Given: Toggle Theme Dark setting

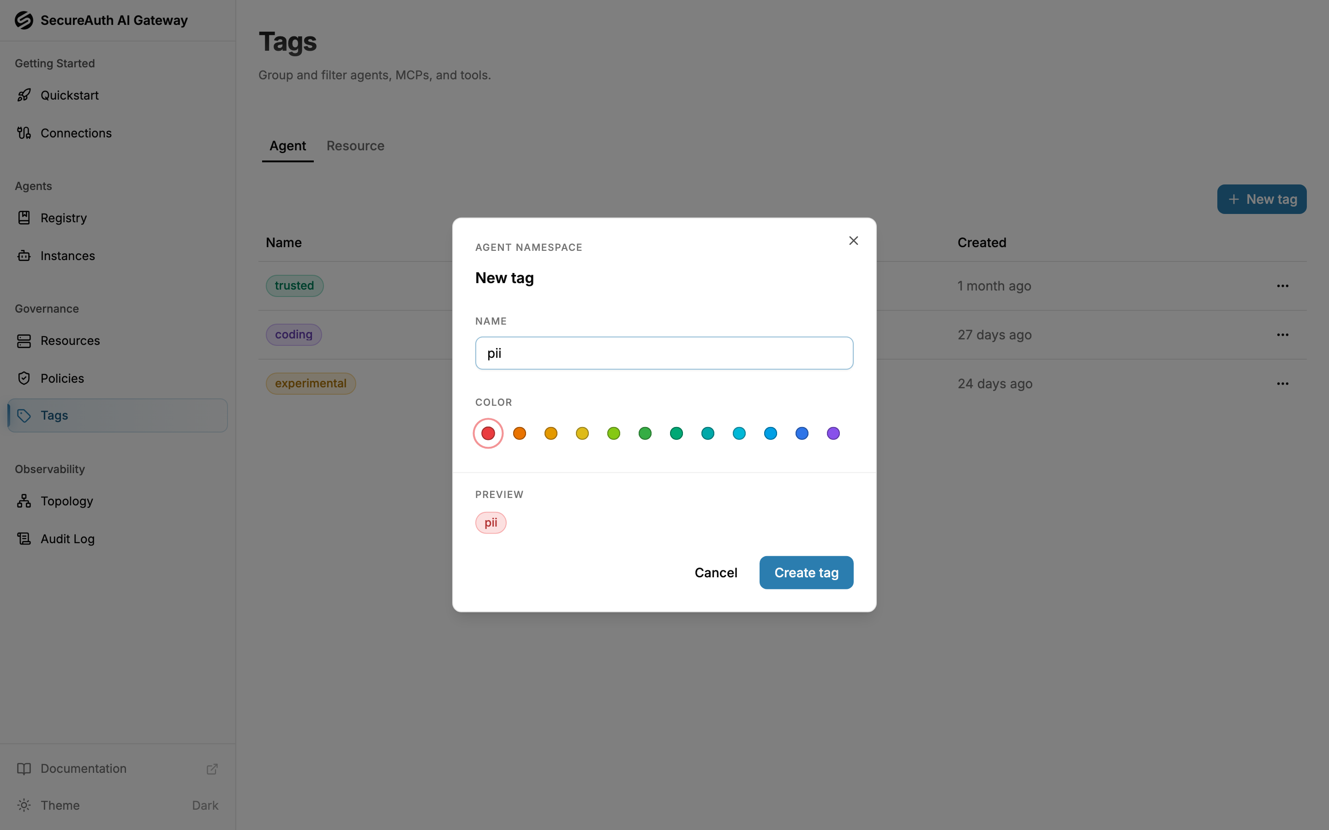Looking at the screenshot, I should click(205, 805).
